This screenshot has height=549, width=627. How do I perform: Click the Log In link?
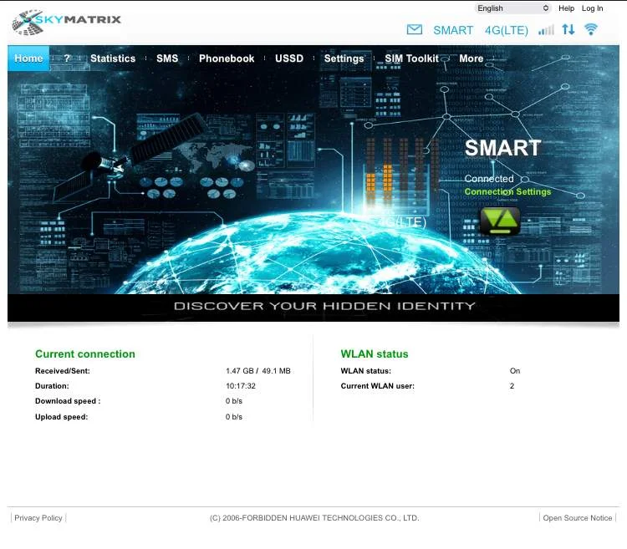point(592,8)
